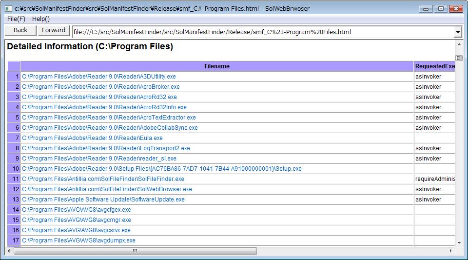The width and height of the screenshot is (468, 260).
Task: Open the AcroTextExtractor.exe link
Action: (109, 117)
